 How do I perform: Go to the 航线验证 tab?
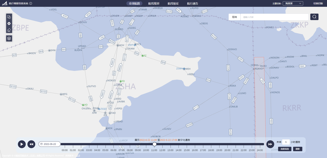click(173, 4)
